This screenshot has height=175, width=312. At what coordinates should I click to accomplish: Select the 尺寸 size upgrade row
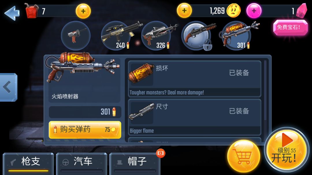(194, 117)
